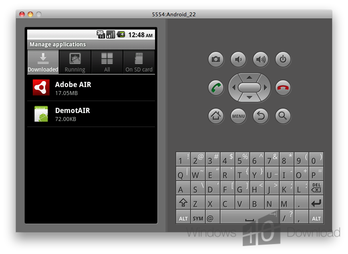Click the Z key
The height and width of the screenshot is (254, 348).
click(198, 202)
